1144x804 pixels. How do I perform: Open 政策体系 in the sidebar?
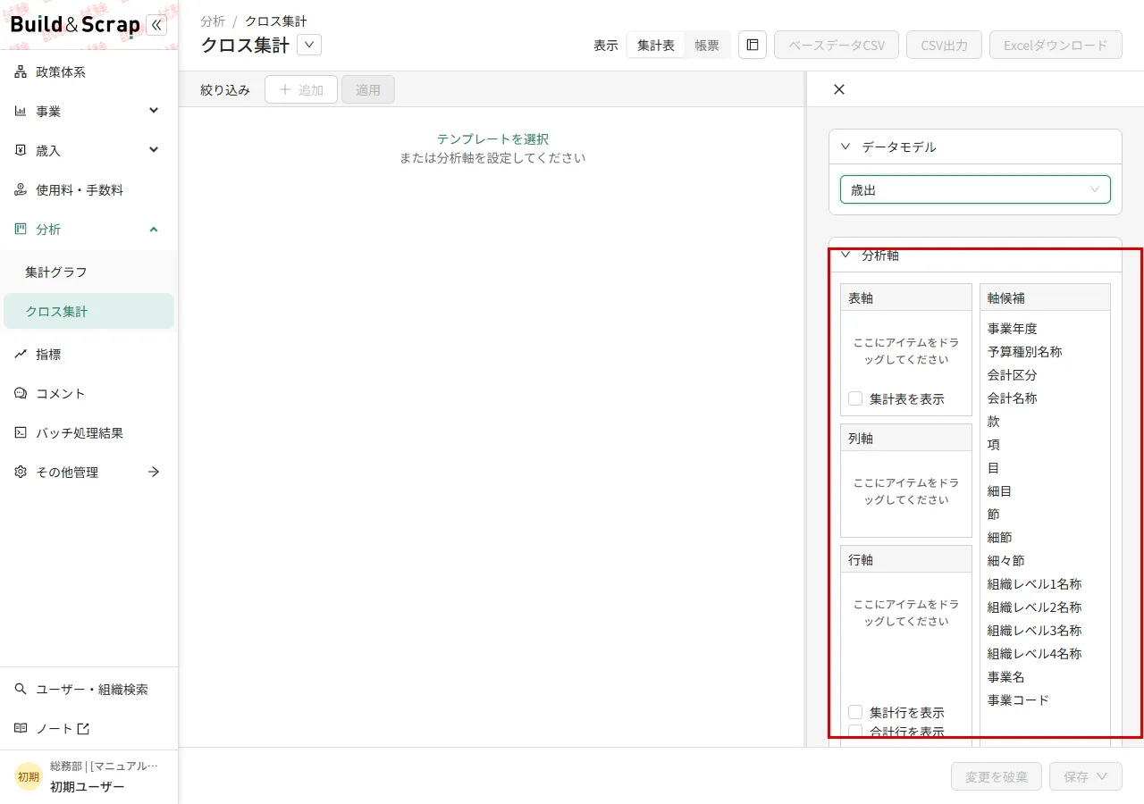click(x=88, y=72)
